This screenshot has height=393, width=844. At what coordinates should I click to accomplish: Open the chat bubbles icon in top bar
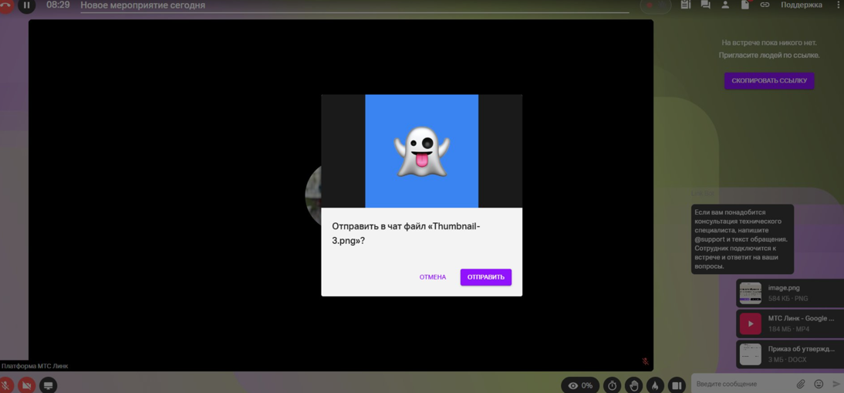(x=705, y=5)
